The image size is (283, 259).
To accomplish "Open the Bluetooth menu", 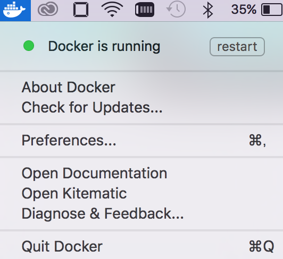I will point(208,10).
